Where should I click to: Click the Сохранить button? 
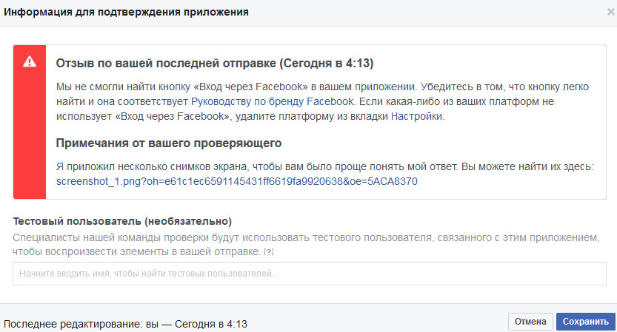tap(585, 322)
